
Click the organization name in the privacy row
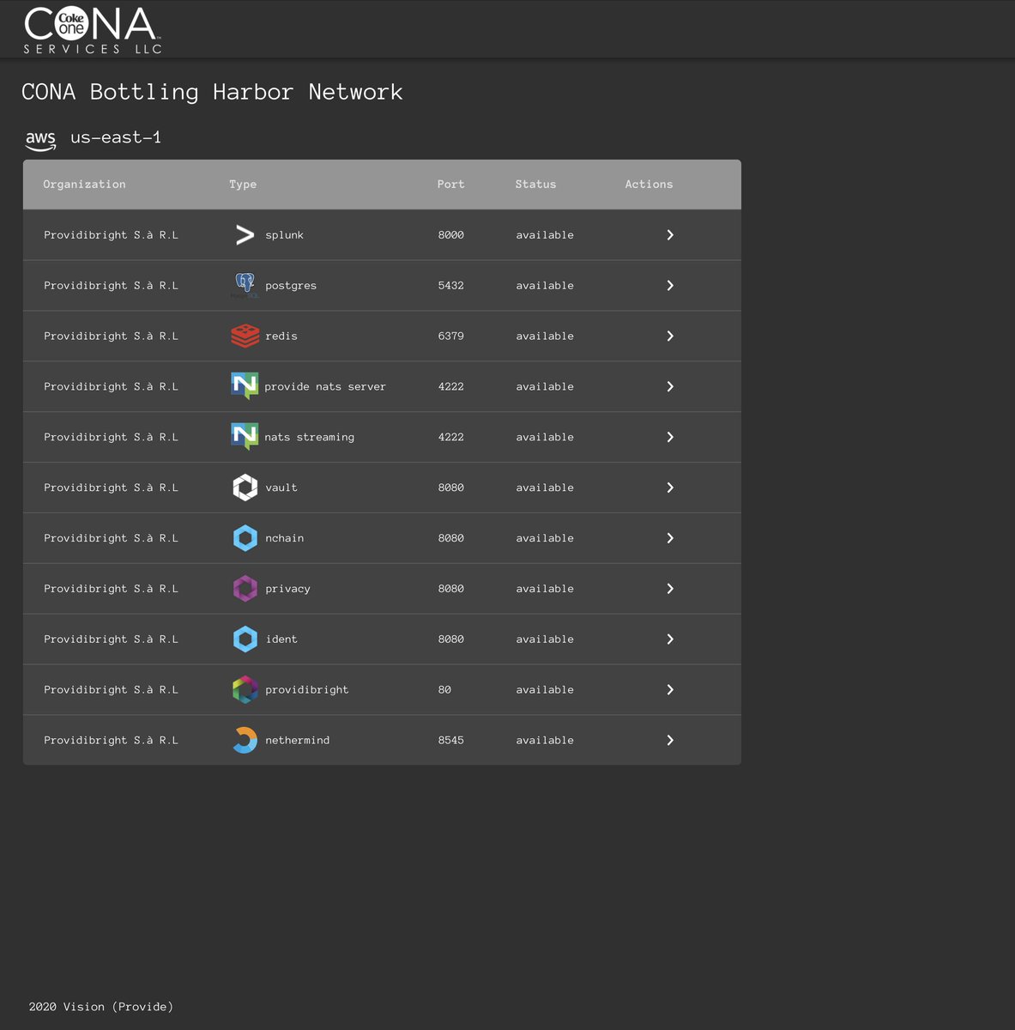pyautogui.click(x=111, y=589)
